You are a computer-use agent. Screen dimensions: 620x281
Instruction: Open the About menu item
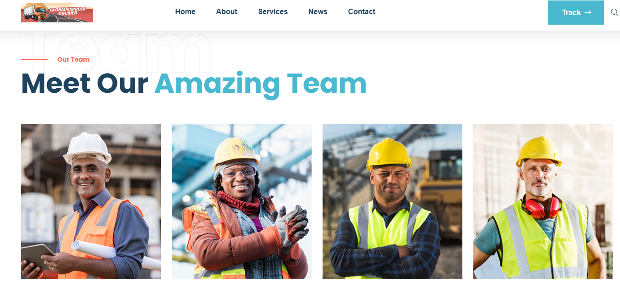click(x=227, y=12)
